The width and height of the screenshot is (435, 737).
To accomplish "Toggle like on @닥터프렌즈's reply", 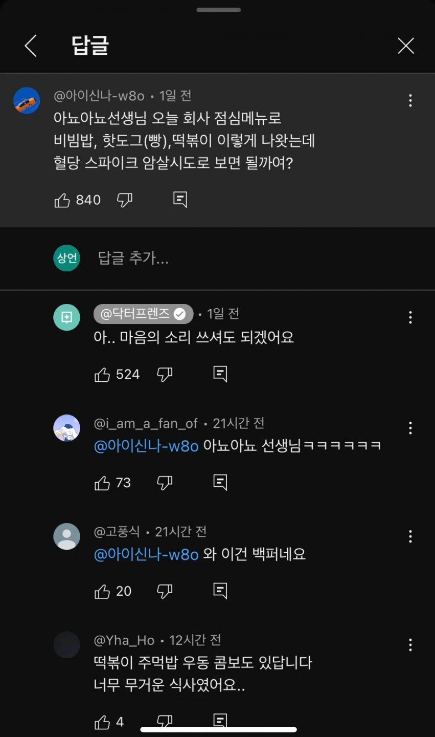I will 103,374.
